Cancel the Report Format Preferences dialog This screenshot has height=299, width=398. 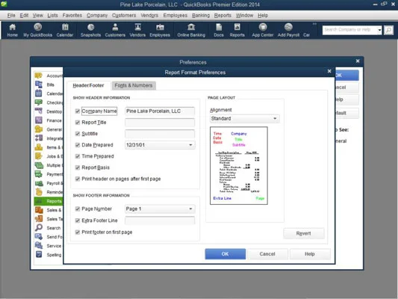tap(267, 254)
